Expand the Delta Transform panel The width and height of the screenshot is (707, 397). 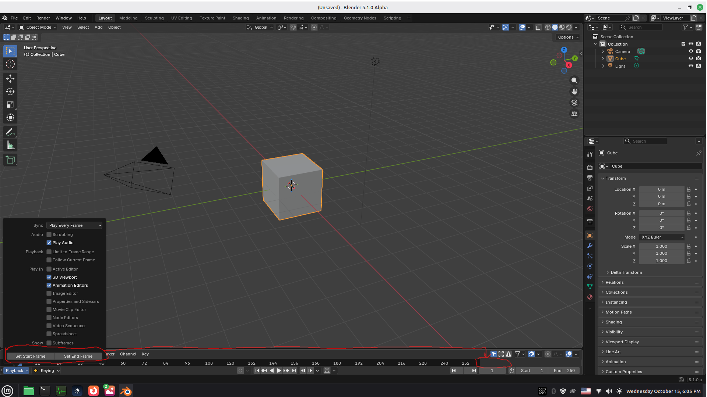point(626,272)
